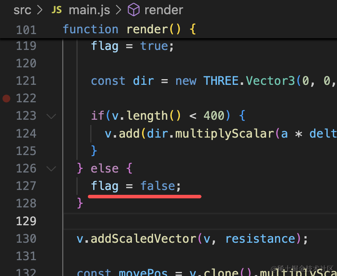This screenshot has width=337, height=276.
Task: Click line number 121
Action: 26,81
